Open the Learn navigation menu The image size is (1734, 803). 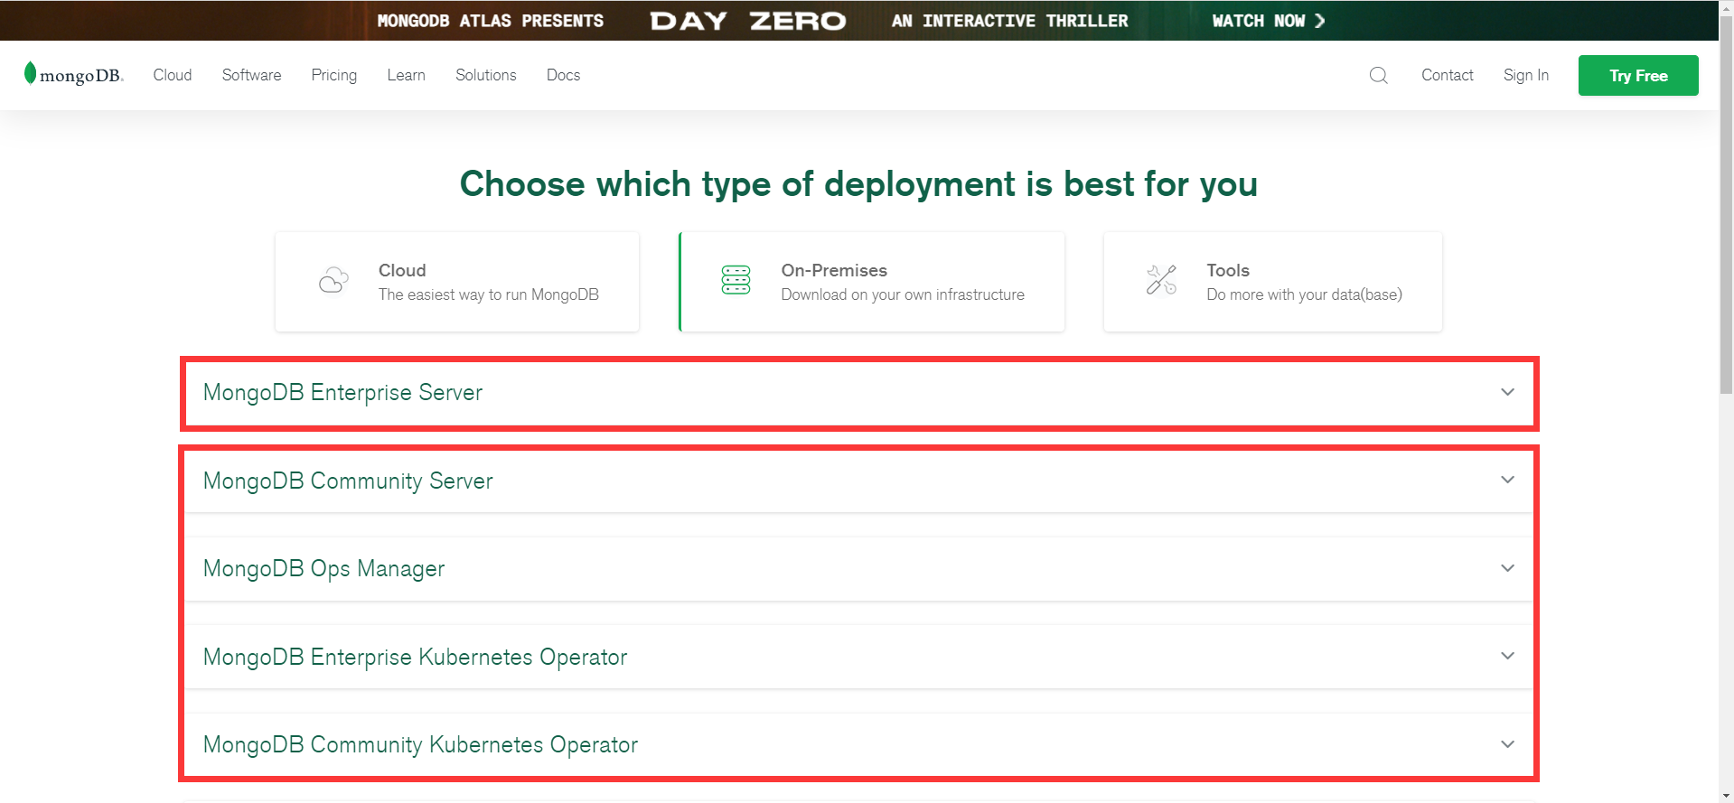406,75
